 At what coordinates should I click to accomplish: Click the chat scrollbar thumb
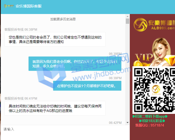pyautogui.click(x=127, y=21)
